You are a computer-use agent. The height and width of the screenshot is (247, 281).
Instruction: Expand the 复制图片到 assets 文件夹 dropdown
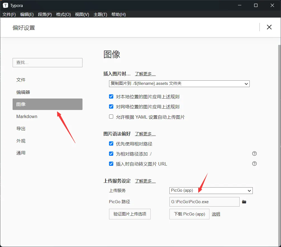(179, 83)
